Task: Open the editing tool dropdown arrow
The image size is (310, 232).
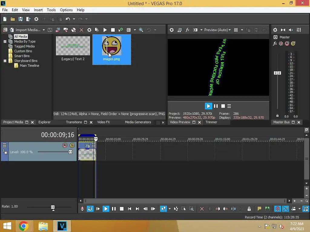Action: [170, 209]
